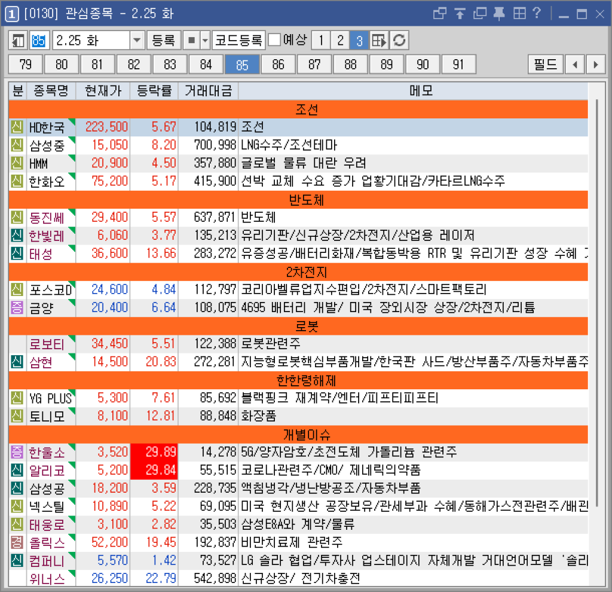Click the column layout arrow icon

tap(378, 40)
